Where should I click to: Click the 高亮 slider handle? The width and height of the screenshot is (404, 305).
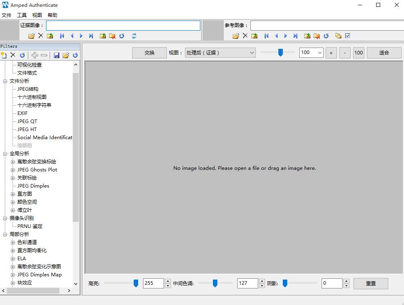coord(136,283)
